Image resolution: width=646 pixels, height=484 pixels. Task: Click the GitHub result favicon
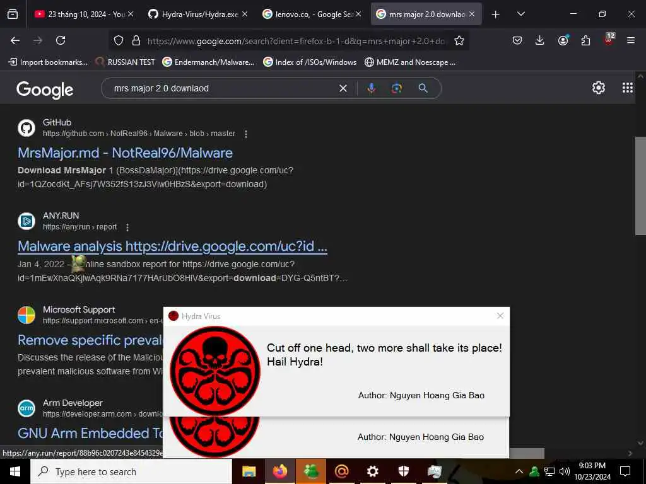pyautogui.click(x=26, y=128)
